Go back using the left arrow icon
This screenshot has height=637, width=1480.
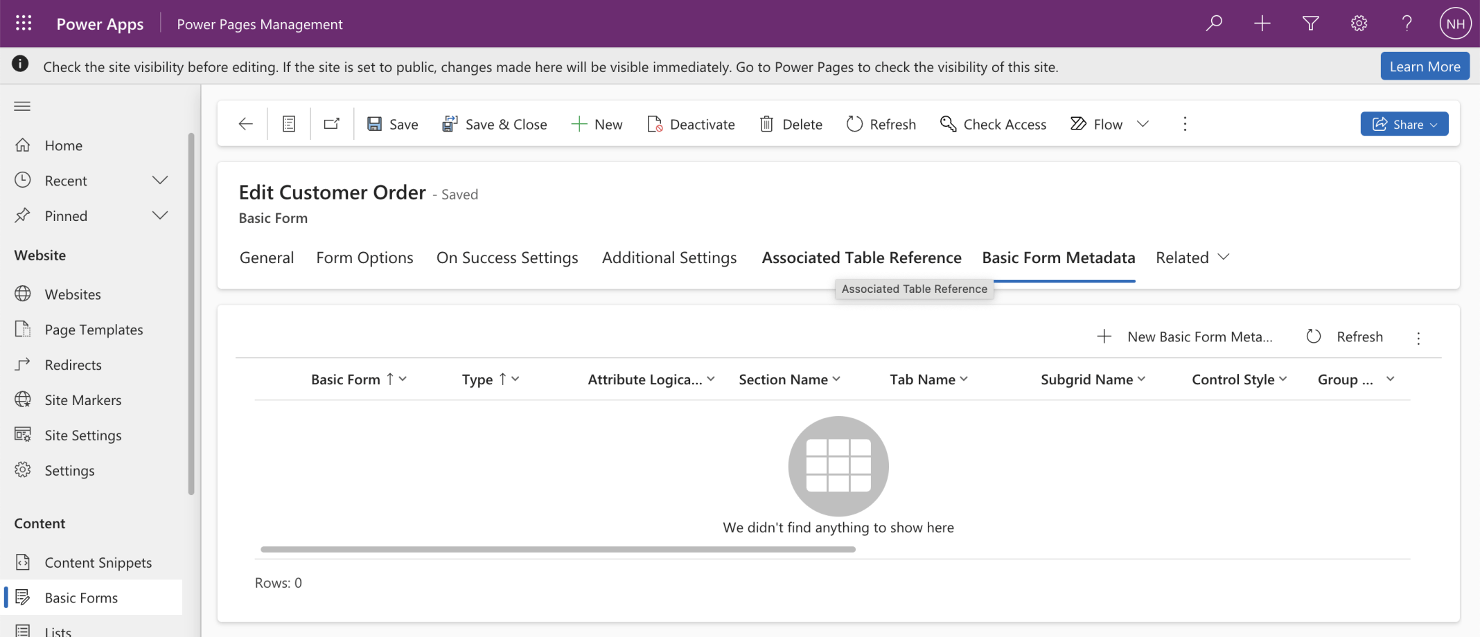tap(245, 124)
